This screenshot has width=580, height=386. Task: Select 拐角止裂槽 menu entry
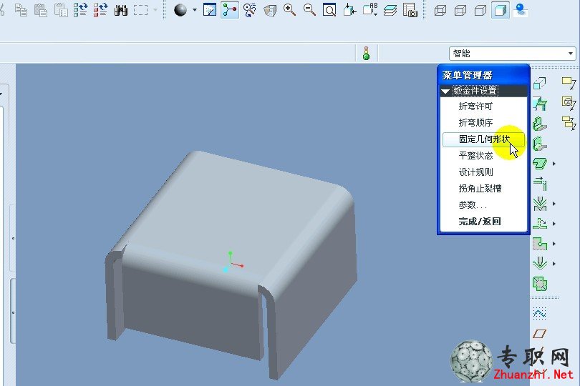(480, 189)
